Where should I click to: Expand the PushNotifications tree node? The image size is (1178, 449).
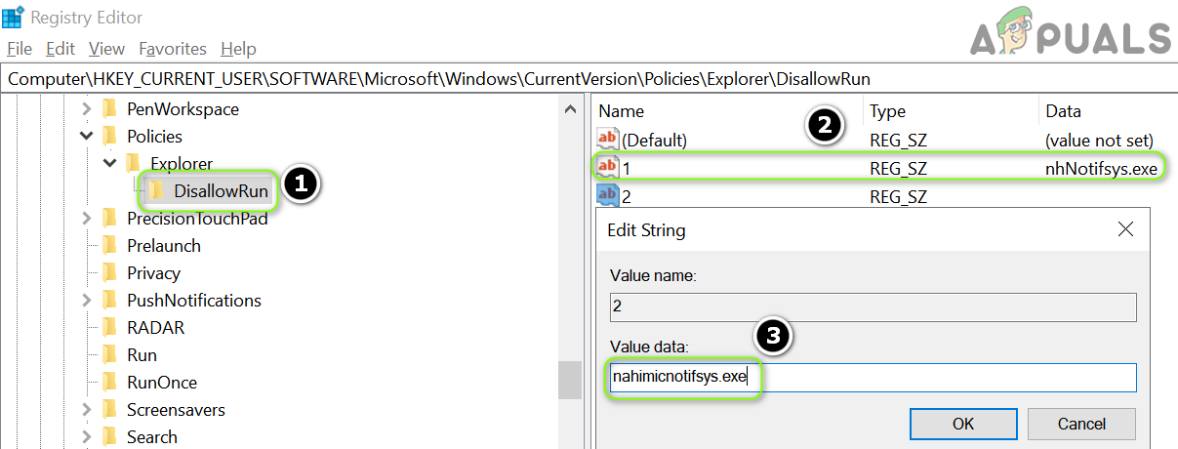click(x=87, y=301)
